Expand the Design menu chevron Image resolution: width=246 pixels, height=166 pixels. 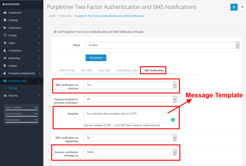tap(40, 36)
